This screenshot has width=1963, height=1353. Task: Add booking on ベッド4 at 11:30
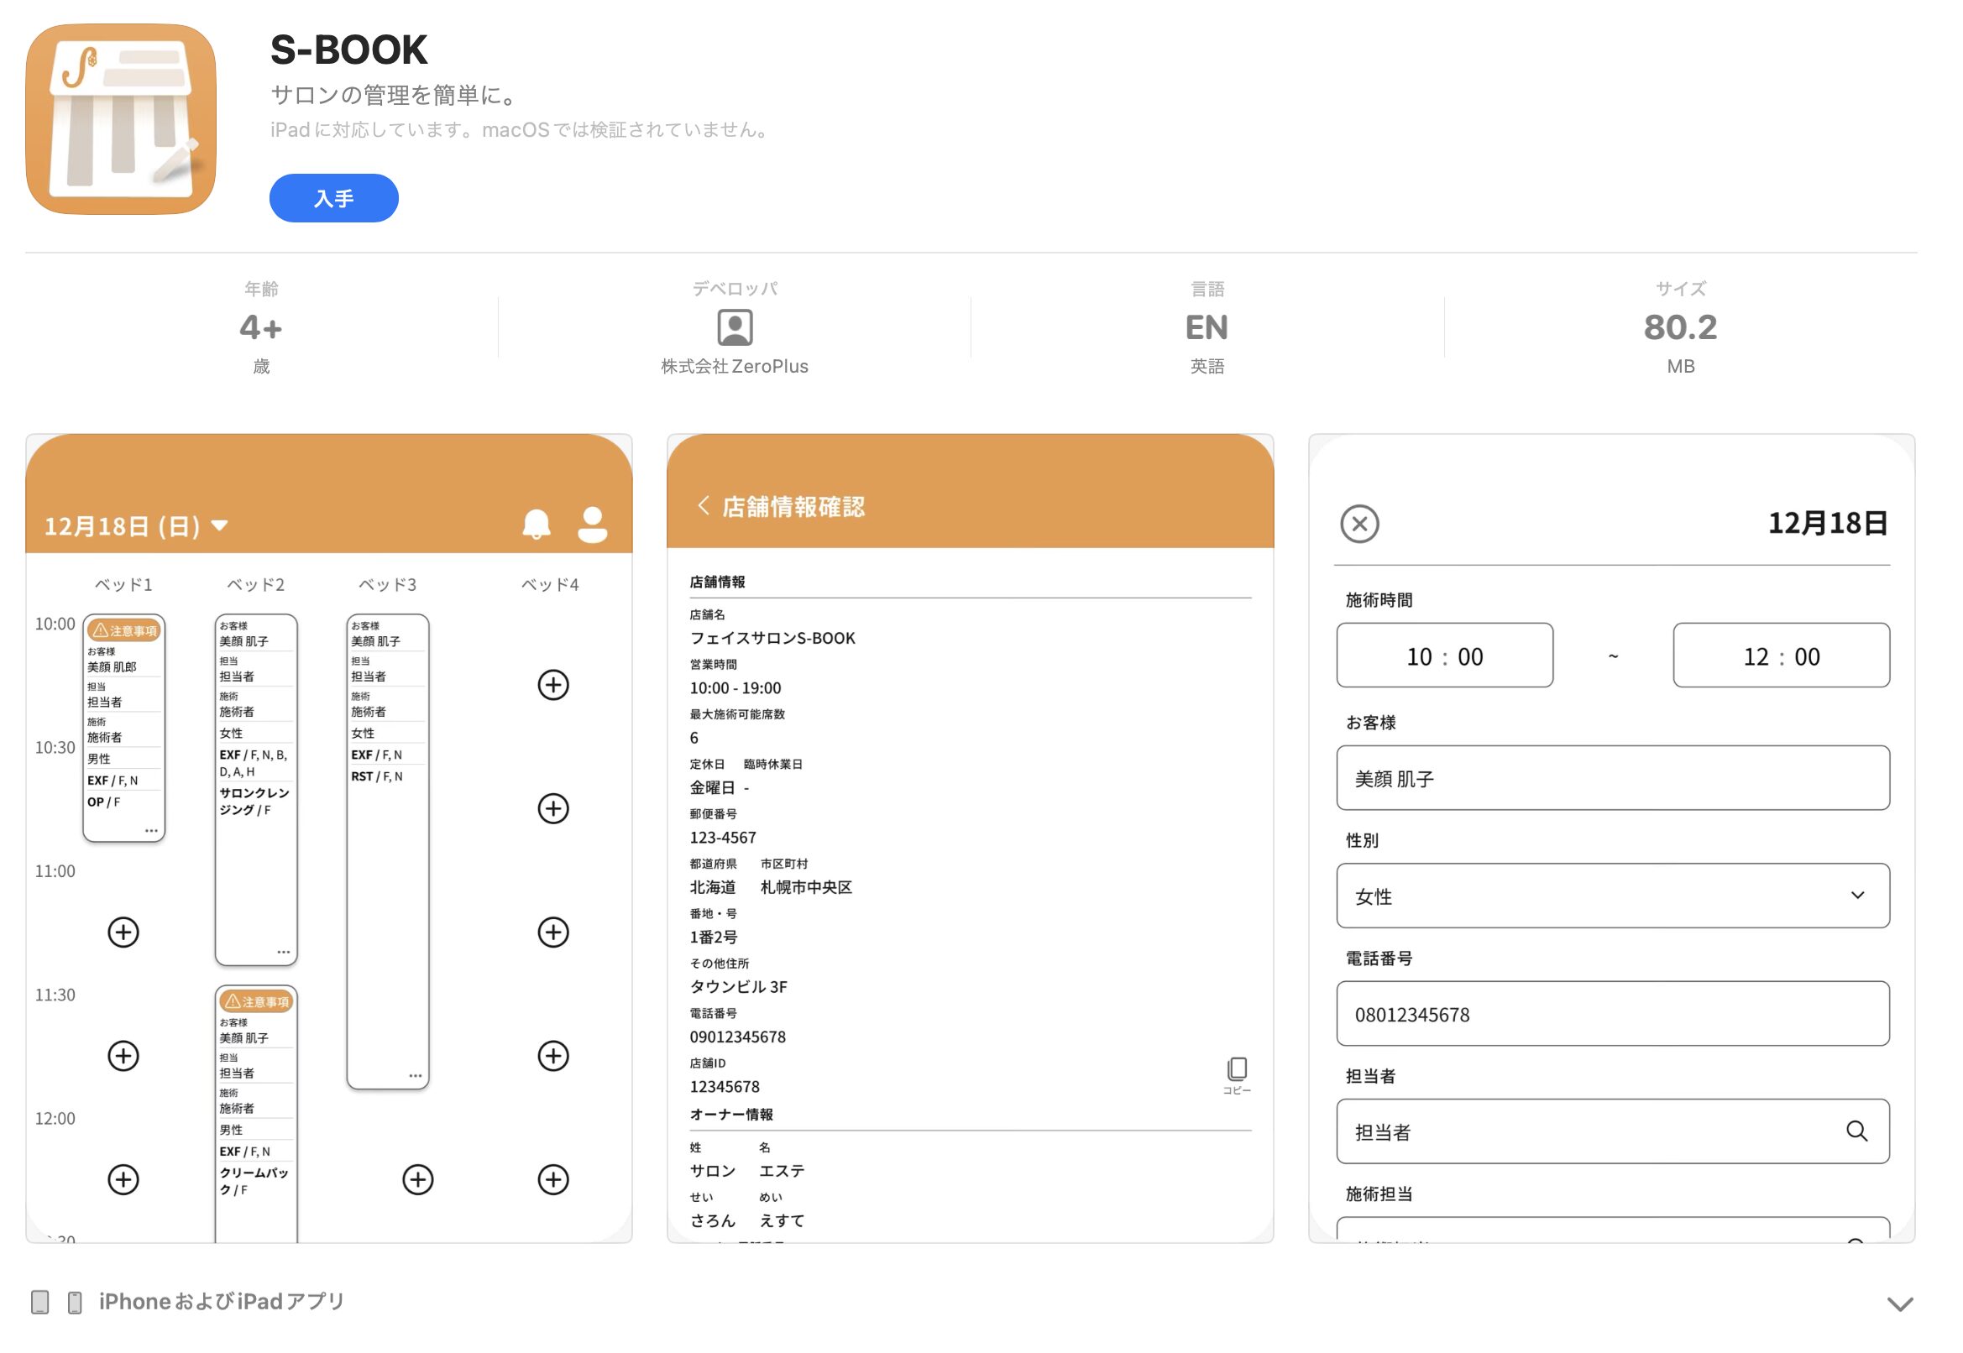[x=552, y=1056]
